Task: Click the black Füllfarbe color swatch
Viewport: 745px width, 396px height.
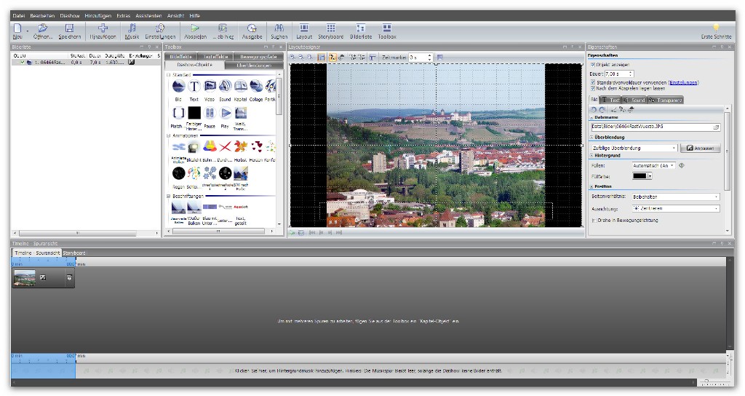Action: point(639,175)
